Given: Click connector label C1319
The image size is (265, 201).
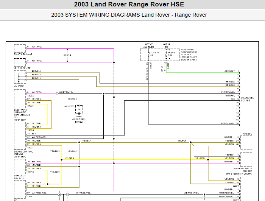Looking at the screenshot, I should click(x=31, y=172).
